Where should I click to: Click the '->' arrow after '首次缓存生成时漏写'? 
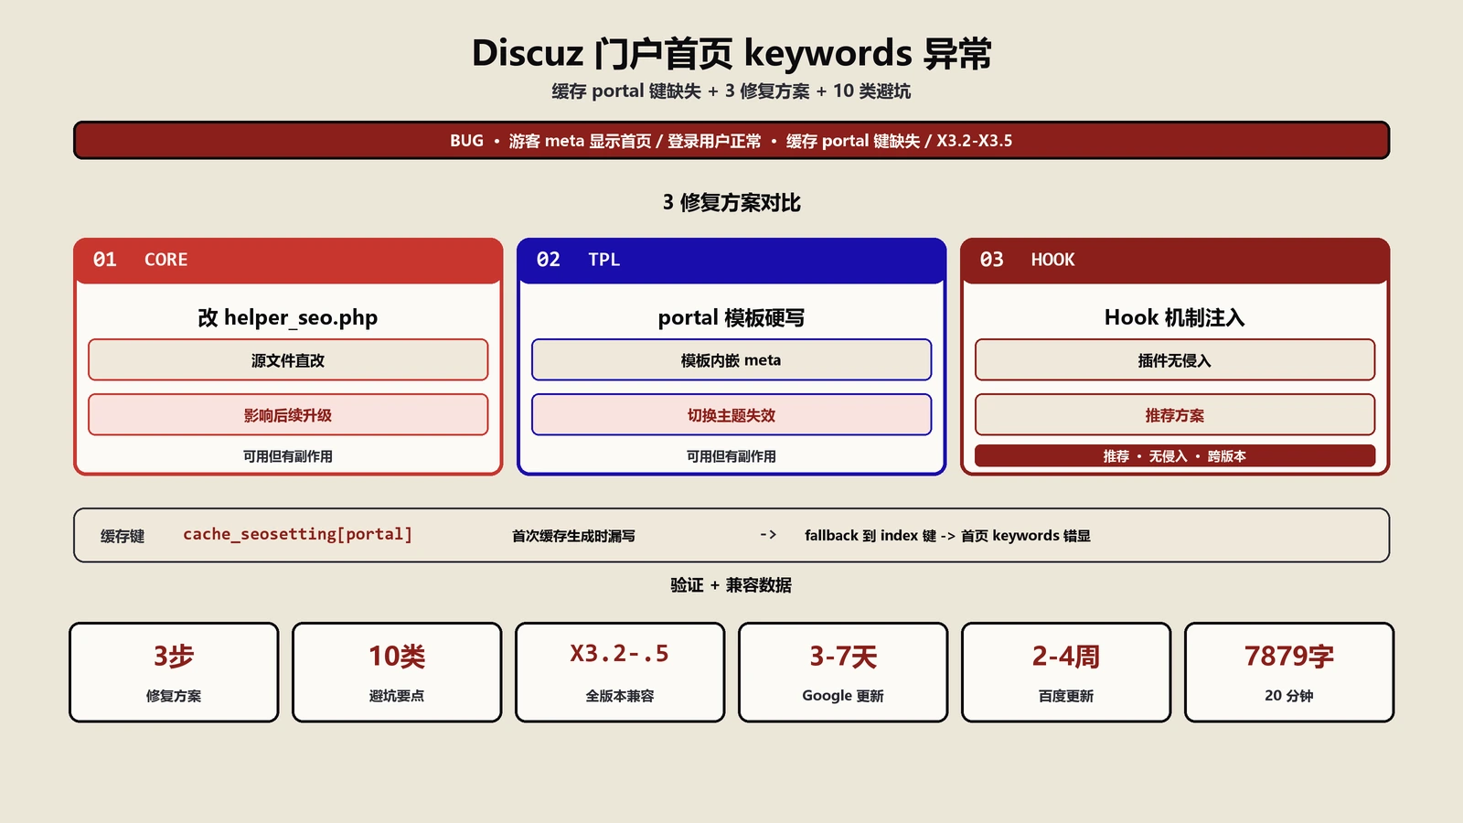768,534
